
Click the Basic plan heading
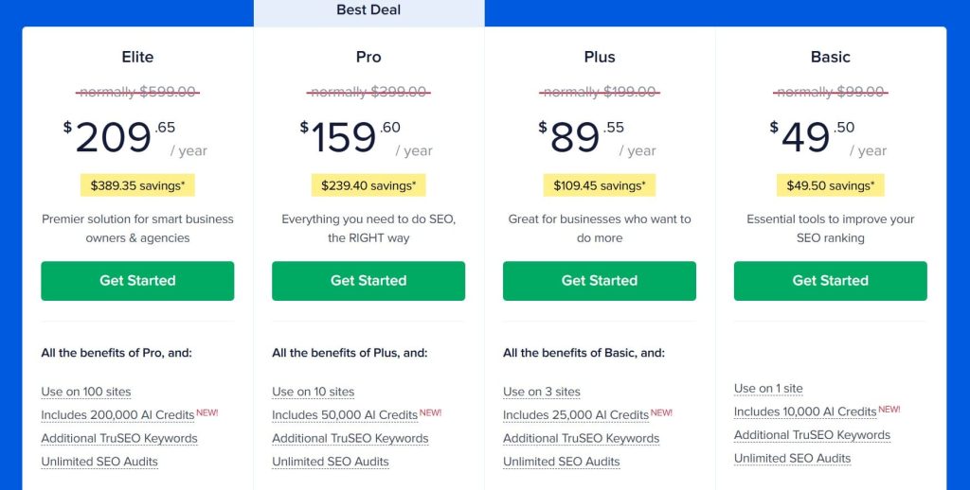(x=831, y=57)
